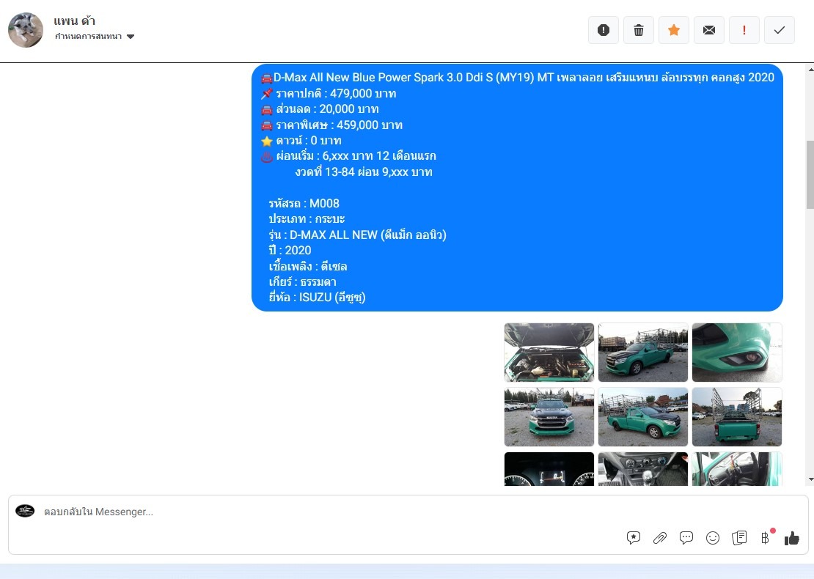The width and height of the screenshot is (814, 579).
Task: Click the ปี : 2020 text
Action: tap(290, 251)
